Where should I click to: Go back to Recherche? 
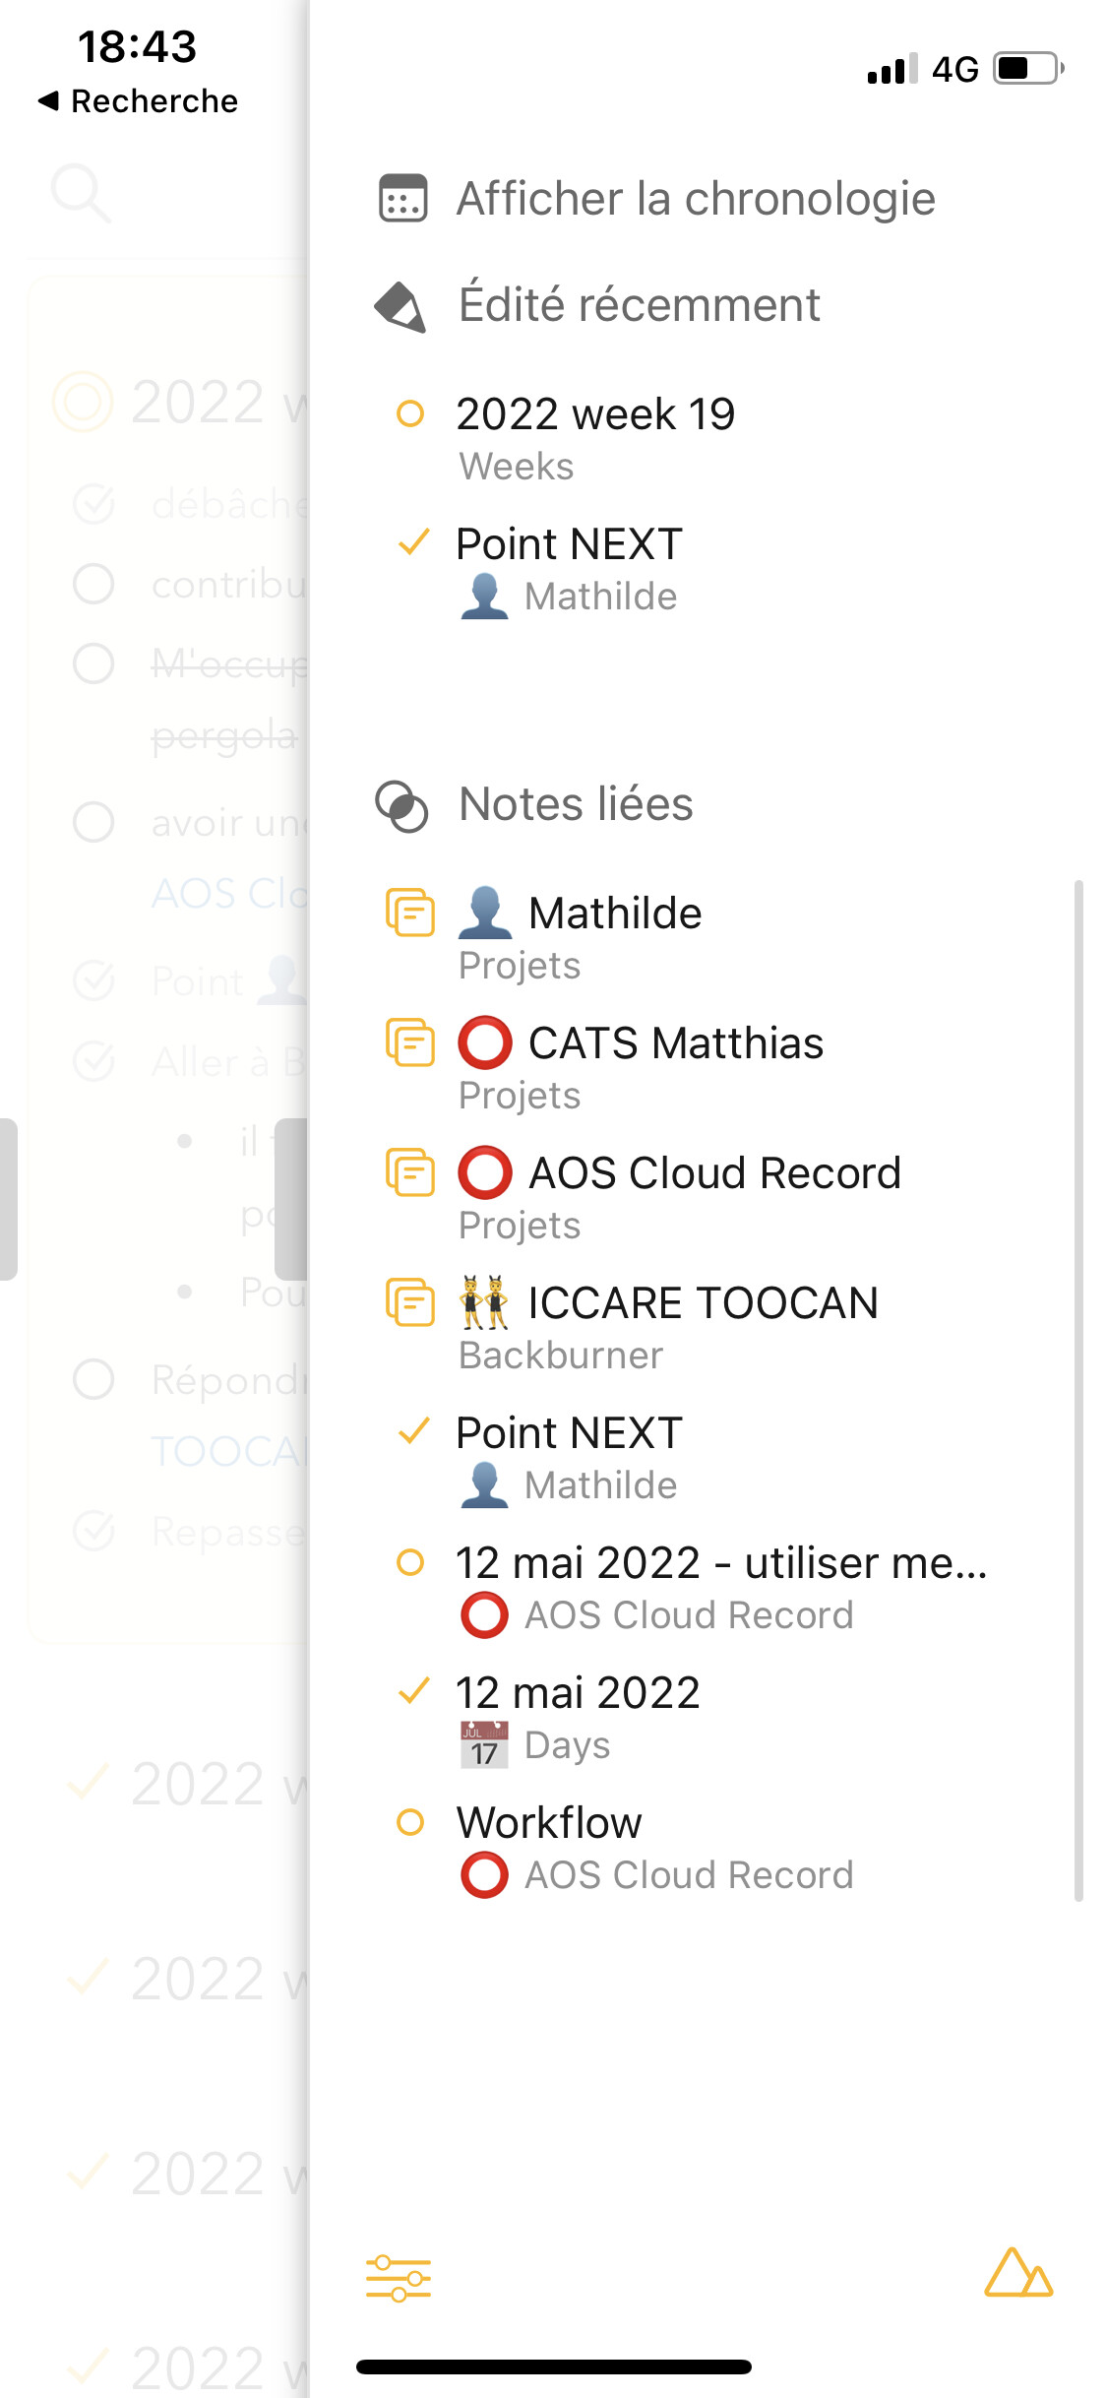(138, 101)
